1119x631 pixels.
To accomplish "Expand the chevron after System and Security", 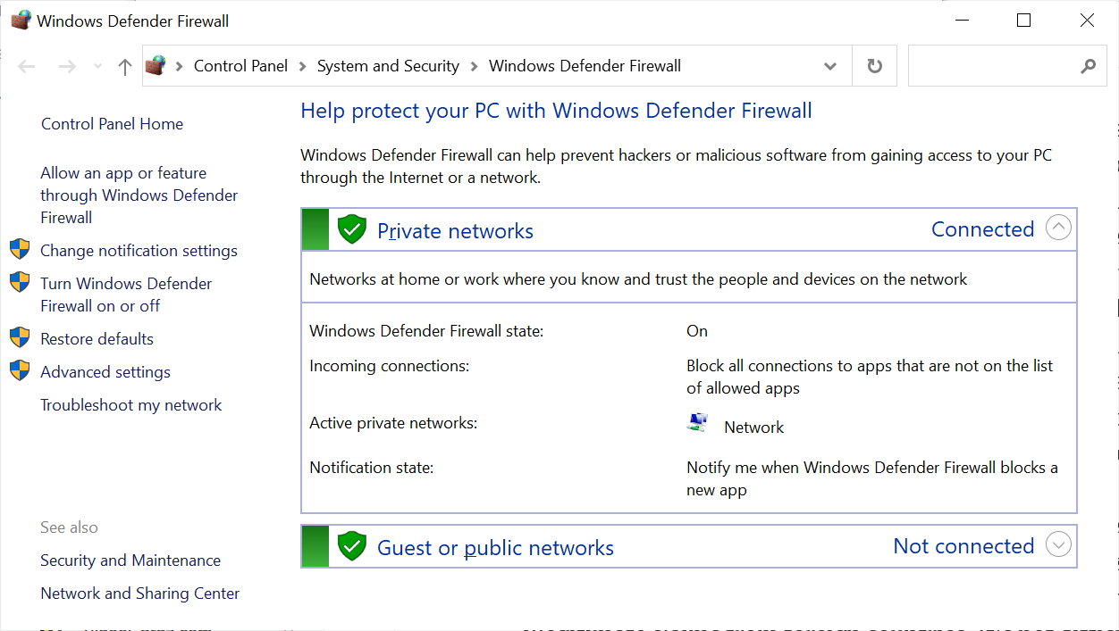I will tap(474, 66).
